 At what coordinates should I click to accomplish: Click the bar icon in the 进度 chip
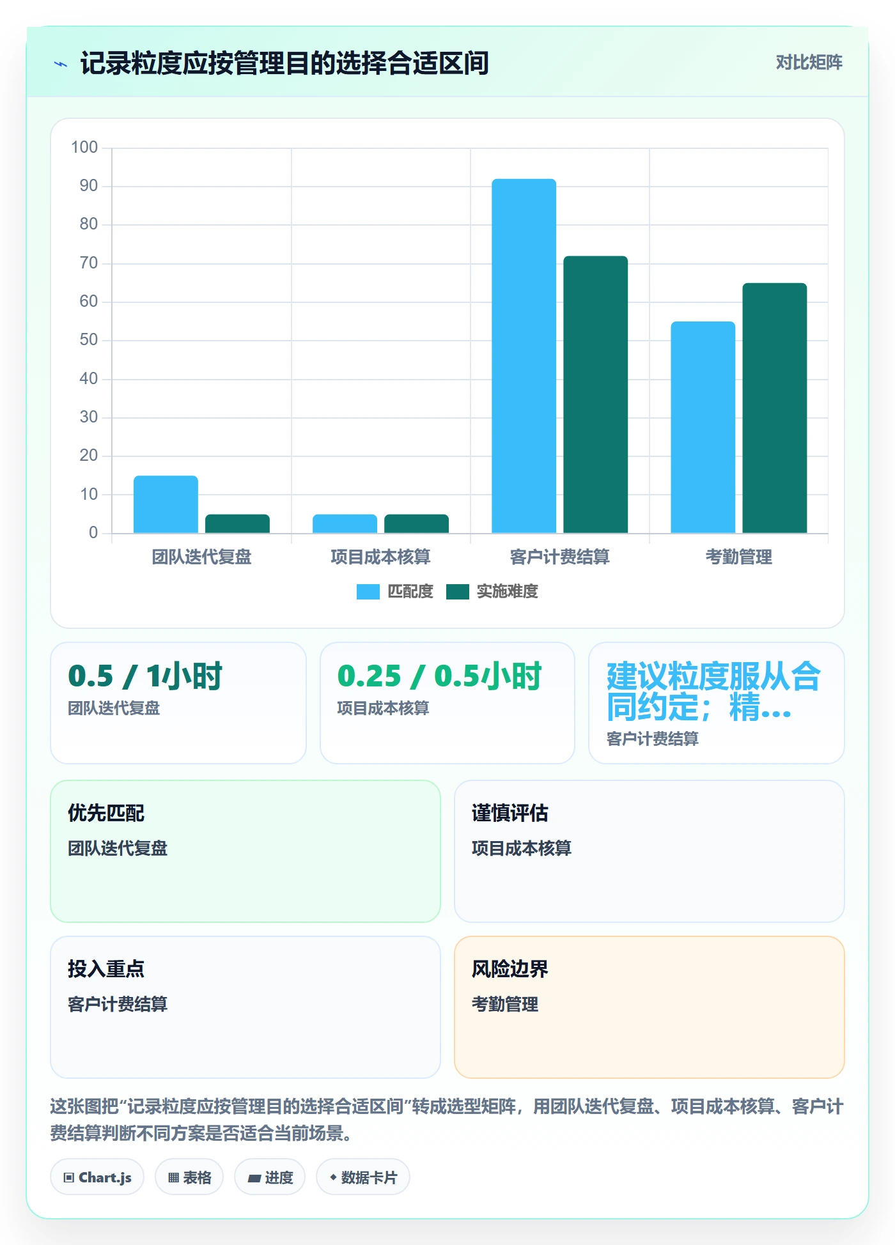pyautogui.click(x=254, y=1179)
